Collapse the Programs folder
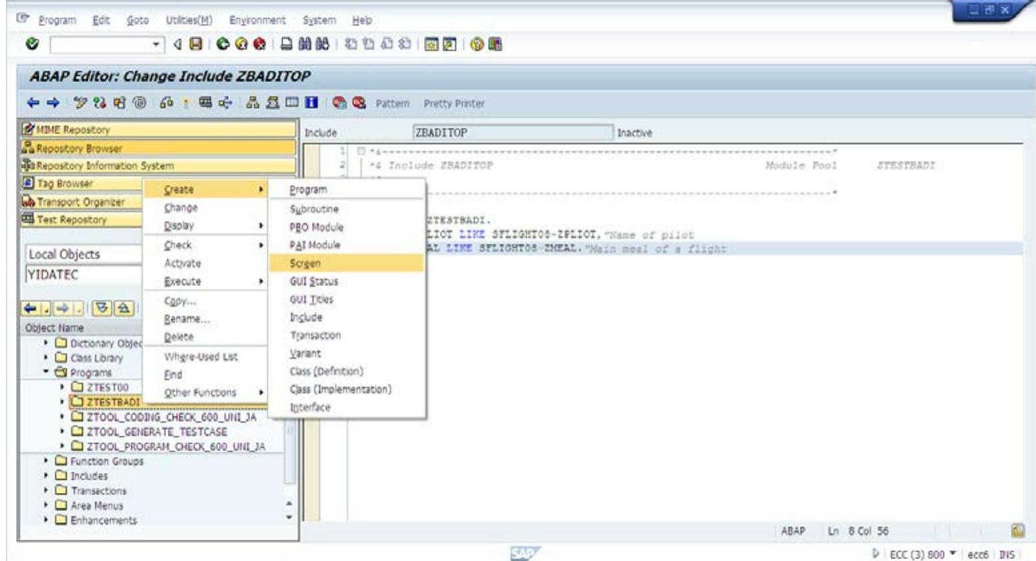This screenshot has width=1036, height=561. coord(47,372)
